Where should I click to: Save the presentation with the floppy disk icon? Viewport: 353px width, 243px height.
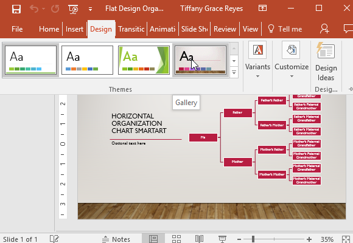pyautogui.click(x=16, y=9)
